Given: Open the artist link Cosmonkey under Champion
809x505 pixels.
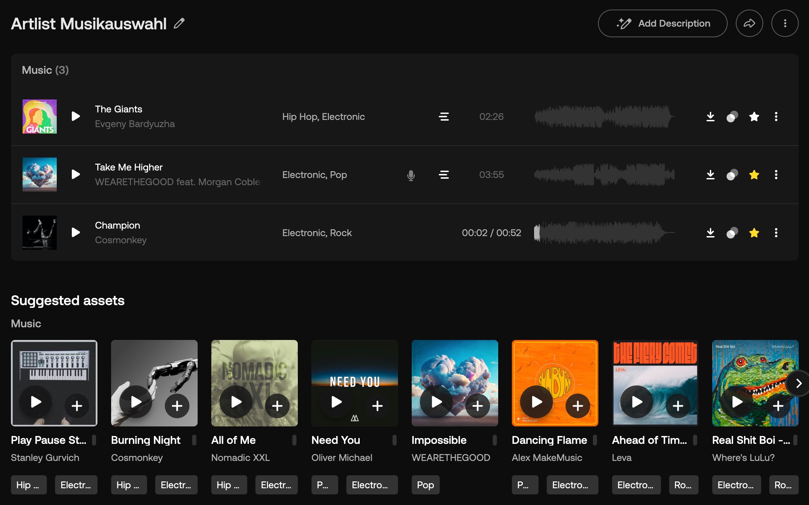Looking at the screenshot, I should [121, 240].
